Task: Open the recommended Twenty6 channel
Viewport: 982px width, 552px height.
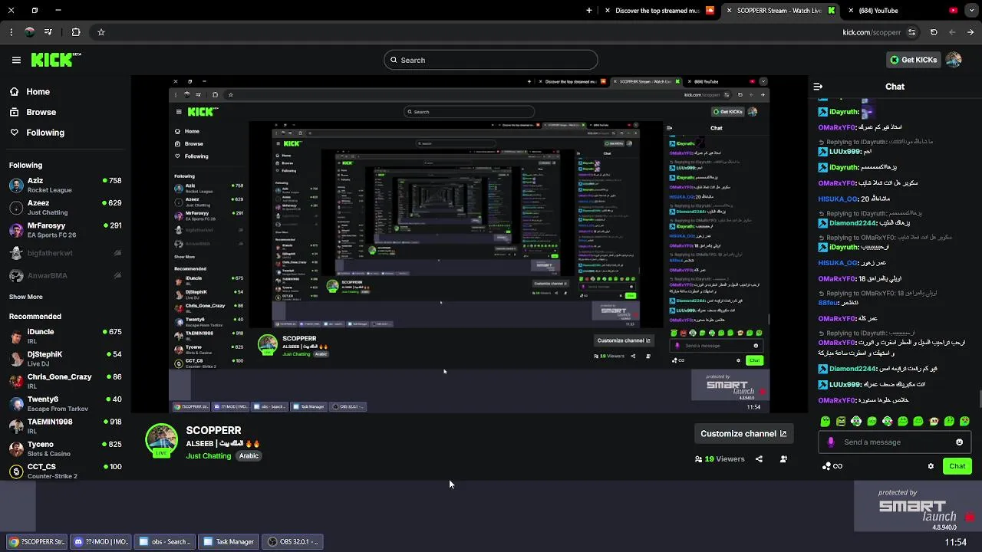Action: 65,403
